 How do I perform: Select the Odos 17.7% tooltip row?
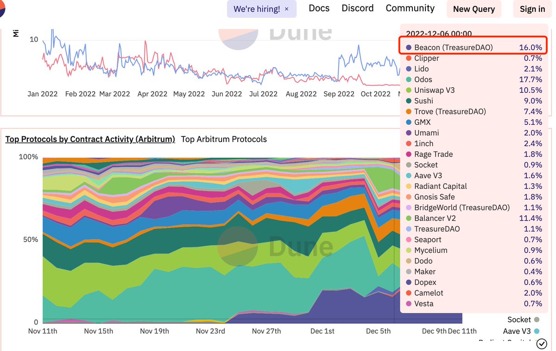tap(474, 79)
